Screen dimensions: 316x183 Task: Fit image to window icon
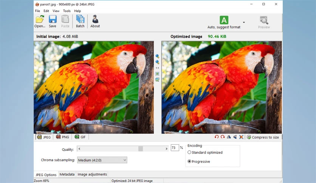click(x=157, y=74)
